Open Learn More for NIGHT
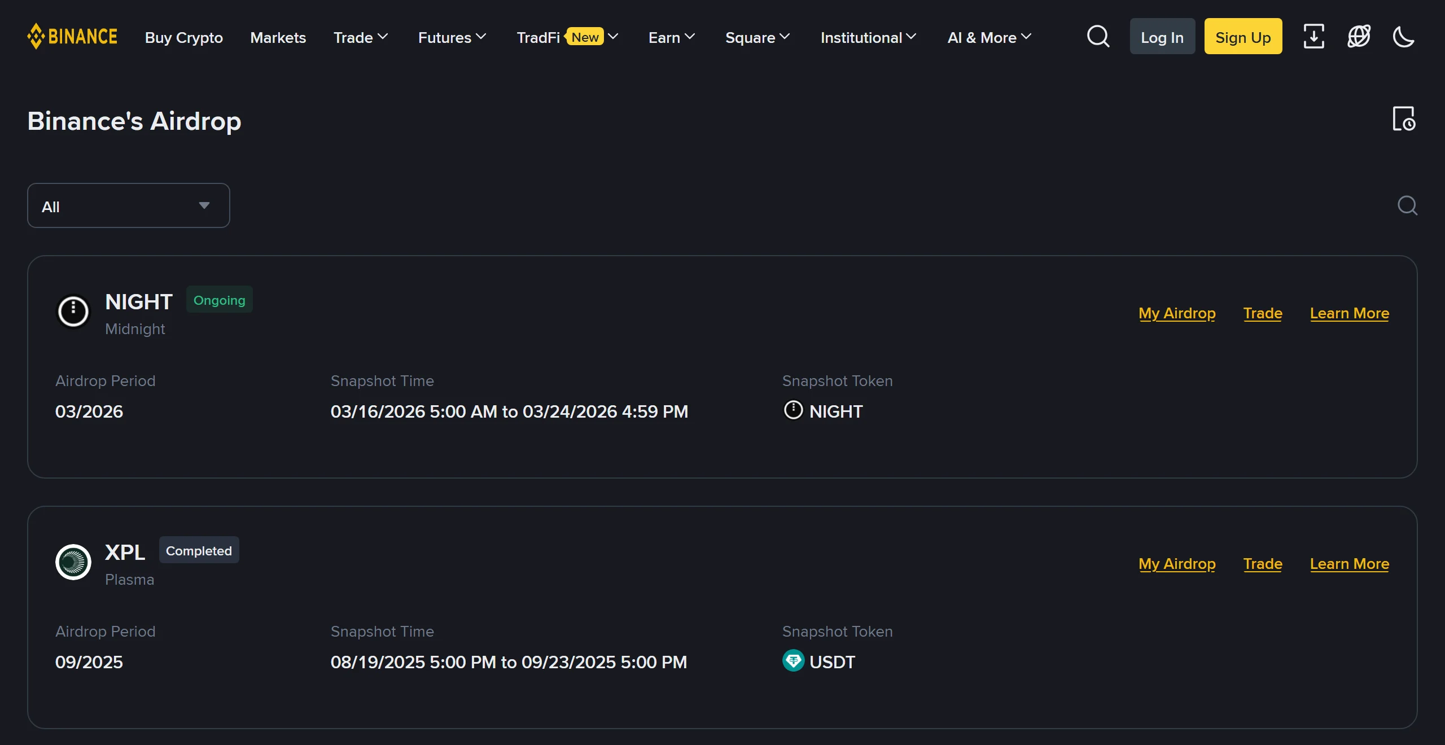Viewport: 1445px width, 745px height. 1350,313
